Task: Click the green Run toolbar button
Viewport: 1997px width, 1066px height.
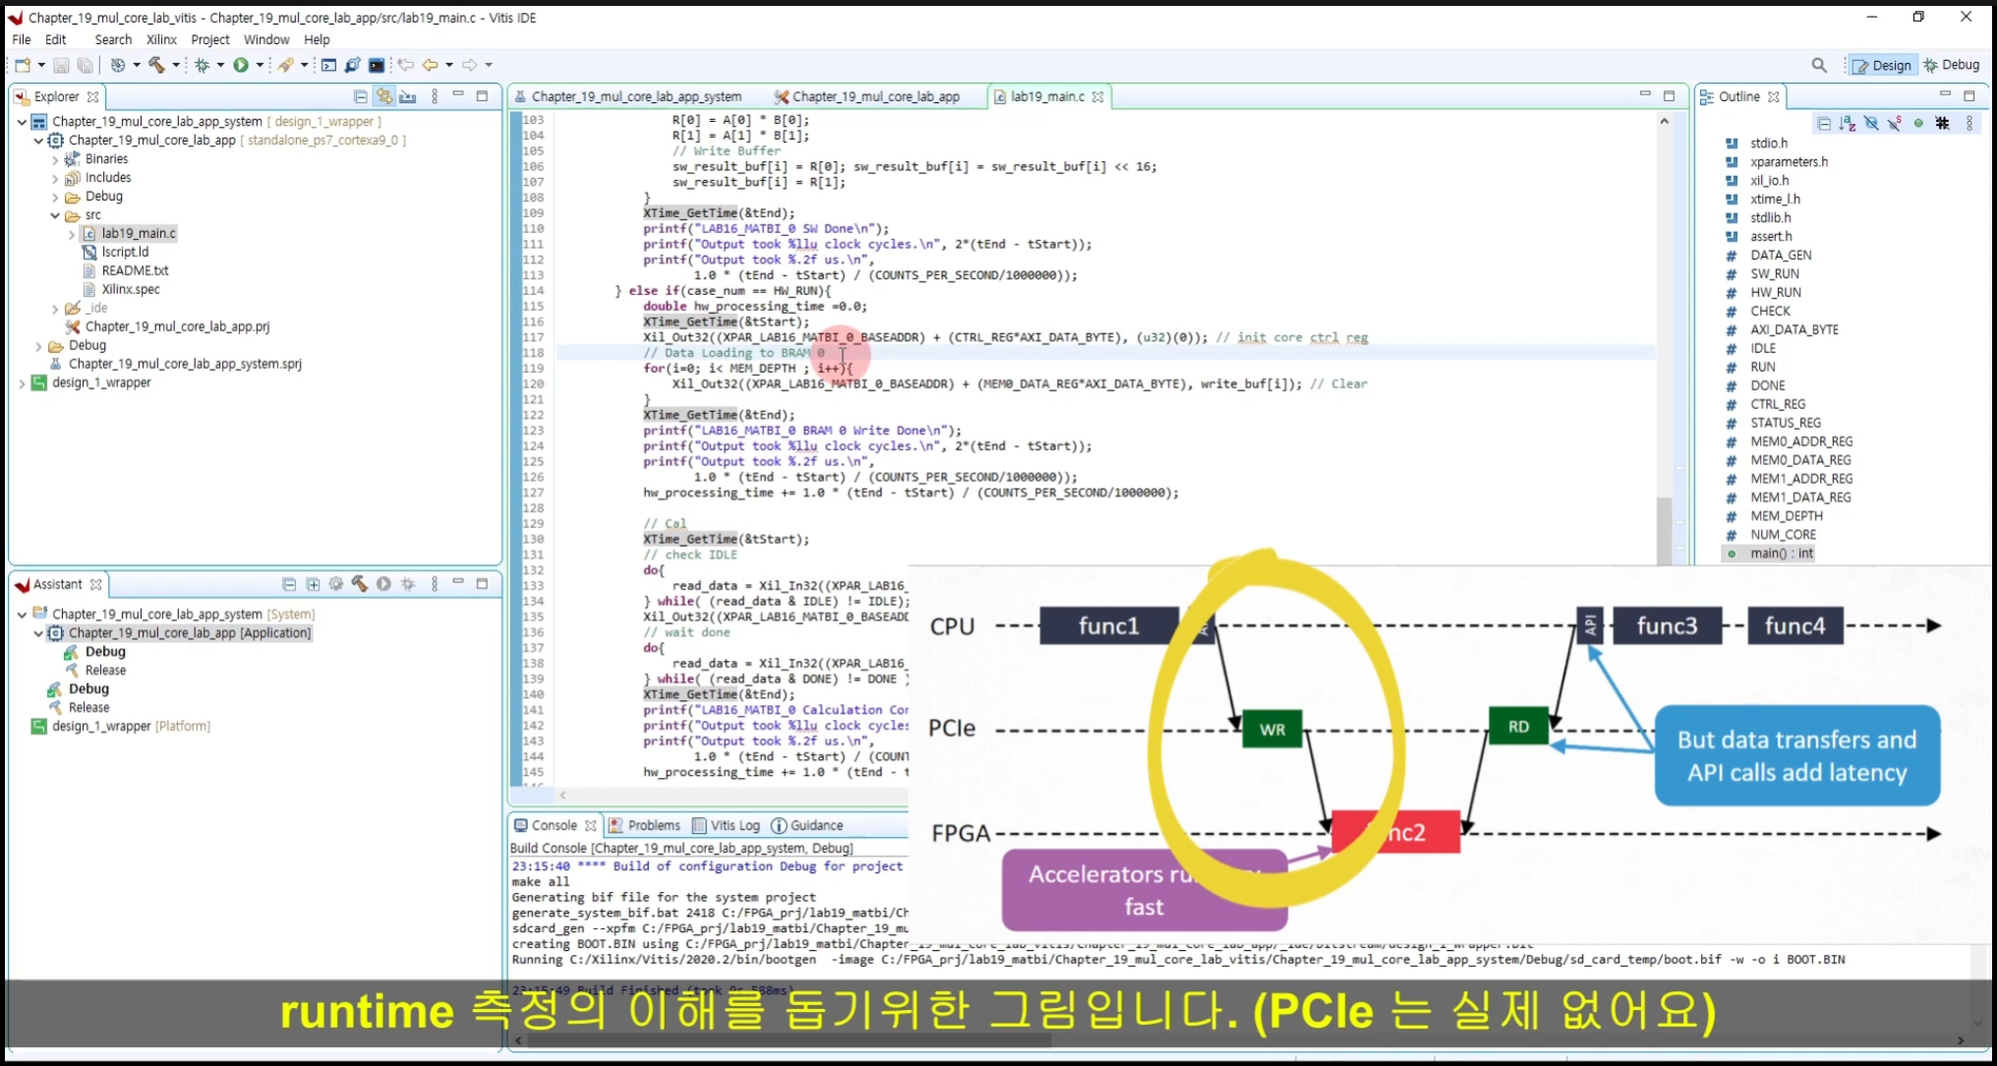Action: [x=241, y=65]
